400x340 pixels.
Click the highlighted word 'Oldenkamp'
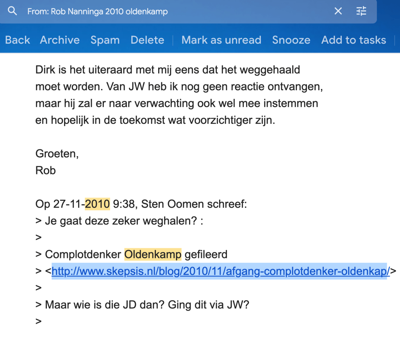153,255
